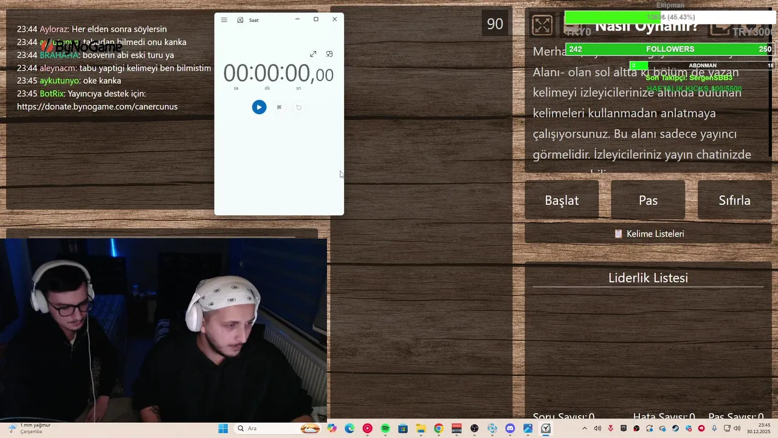Start the stopwatch with the play button
Screen dimensions: 778x438
[259, 107]
